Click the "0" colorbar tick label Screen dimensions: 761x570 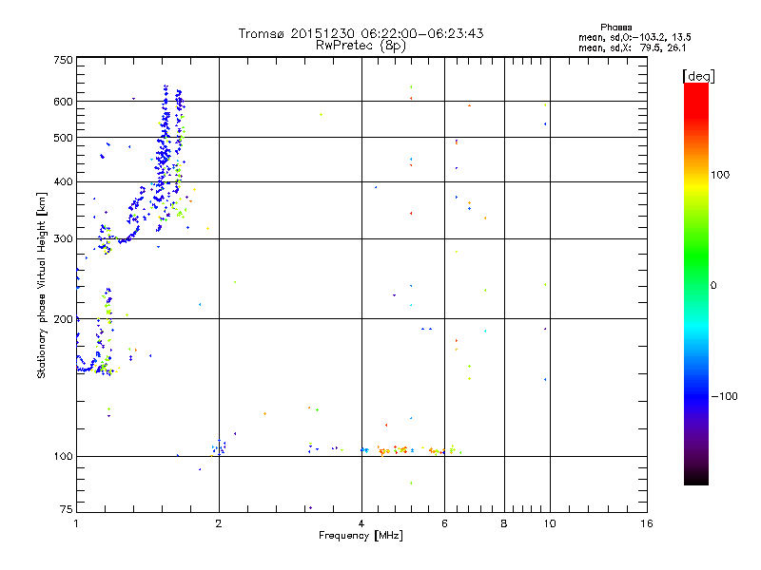(x=713, y=286)
